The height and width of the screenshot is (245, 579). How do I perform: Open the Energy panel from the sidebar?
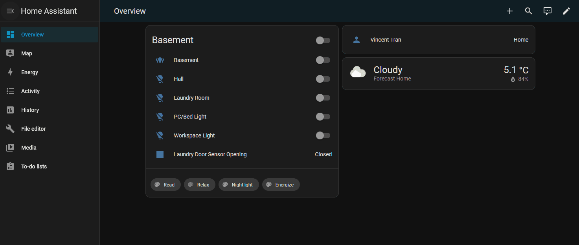tap(29, 72)
